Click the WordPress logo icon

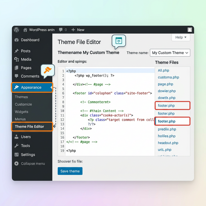coord(16,30)
